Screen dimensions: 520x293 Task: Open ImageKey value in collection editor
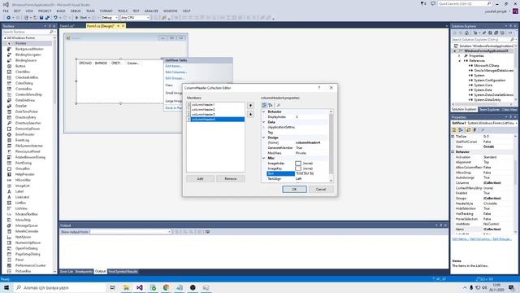point(312,168)
